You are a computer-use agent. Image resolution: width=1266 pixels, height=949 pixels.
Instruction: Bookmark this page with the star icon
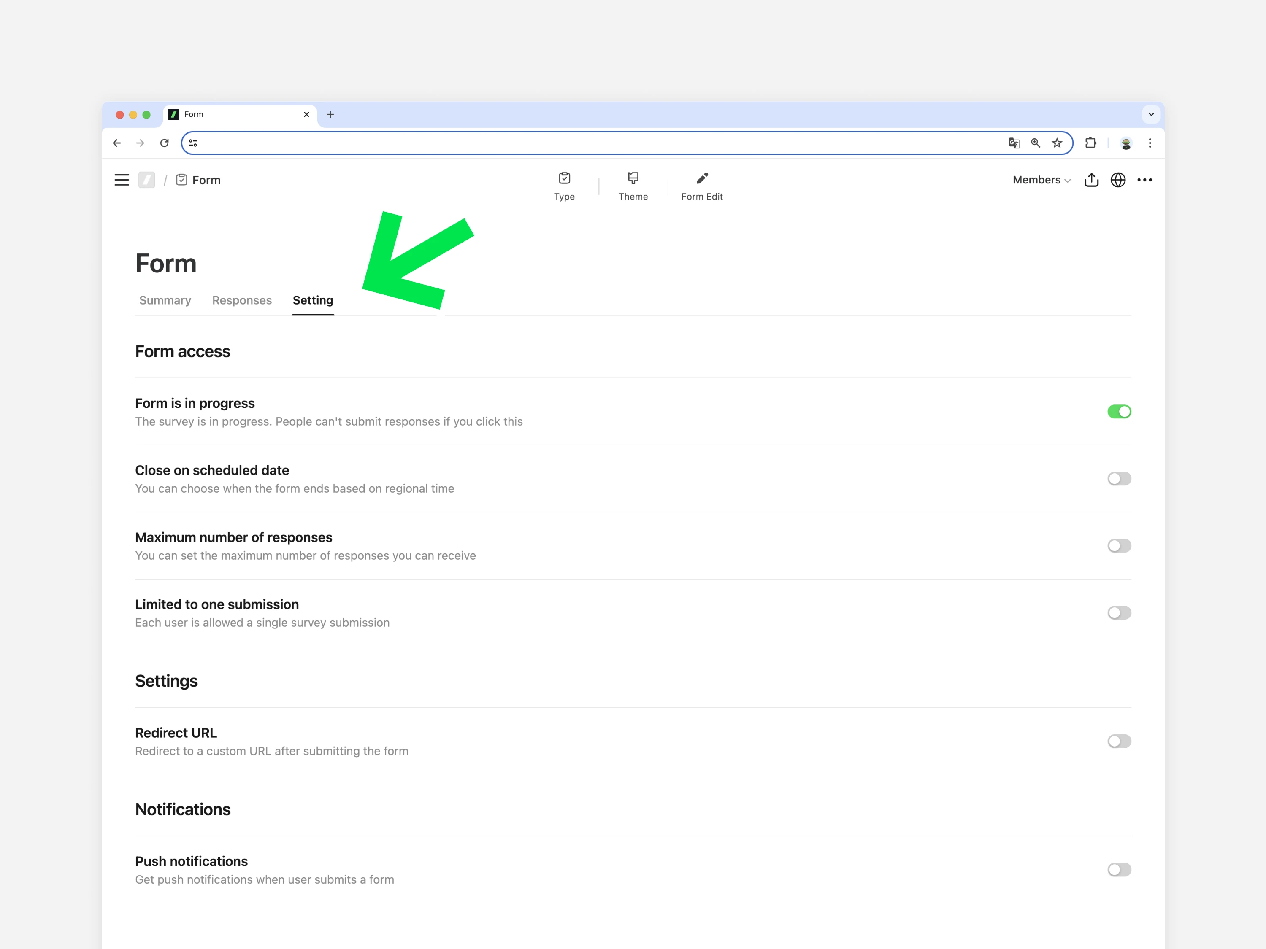tap(1057, 143)
